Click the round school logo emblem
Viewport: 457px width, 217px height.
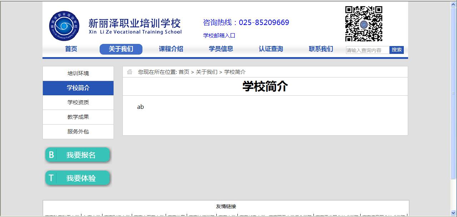(x=65, y=26)
